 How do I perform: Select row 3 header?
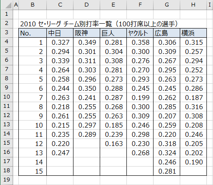(7, 33)
